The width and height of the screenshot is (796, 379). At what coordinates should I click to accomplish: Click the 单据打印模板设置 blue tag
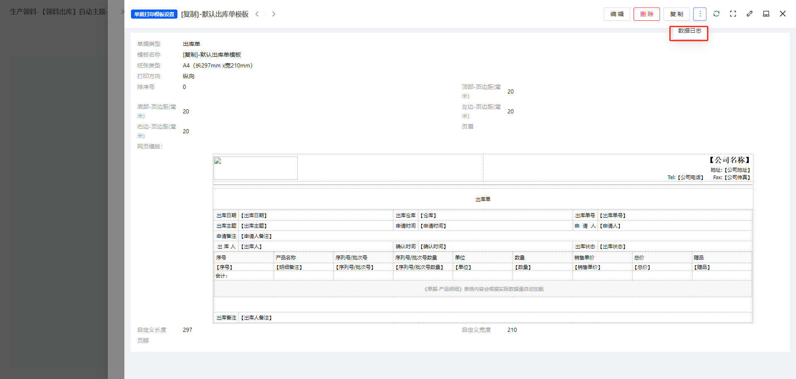coord(154,14)
